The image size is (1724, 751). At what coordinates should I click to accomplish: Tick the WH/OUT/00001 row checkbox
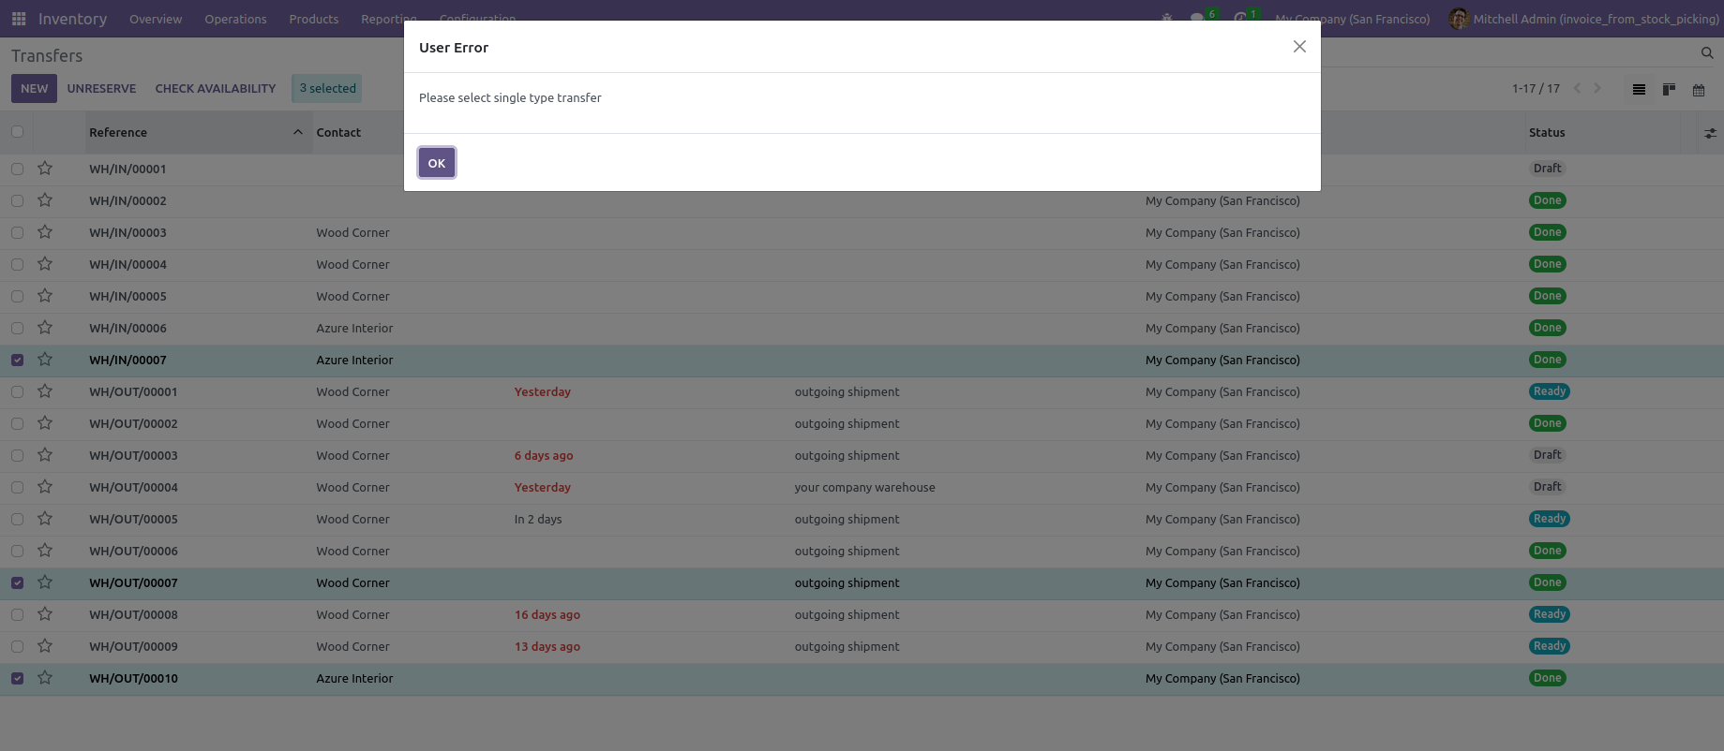coord(18,391)
